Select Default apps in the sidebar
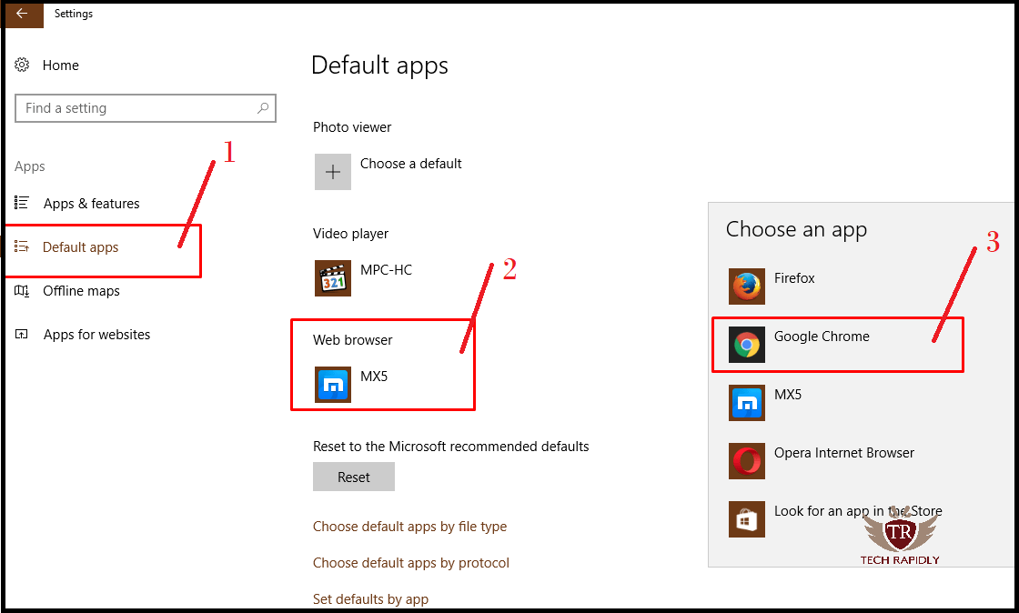This screenshot has width=1019, height=613. click(80, 246)
